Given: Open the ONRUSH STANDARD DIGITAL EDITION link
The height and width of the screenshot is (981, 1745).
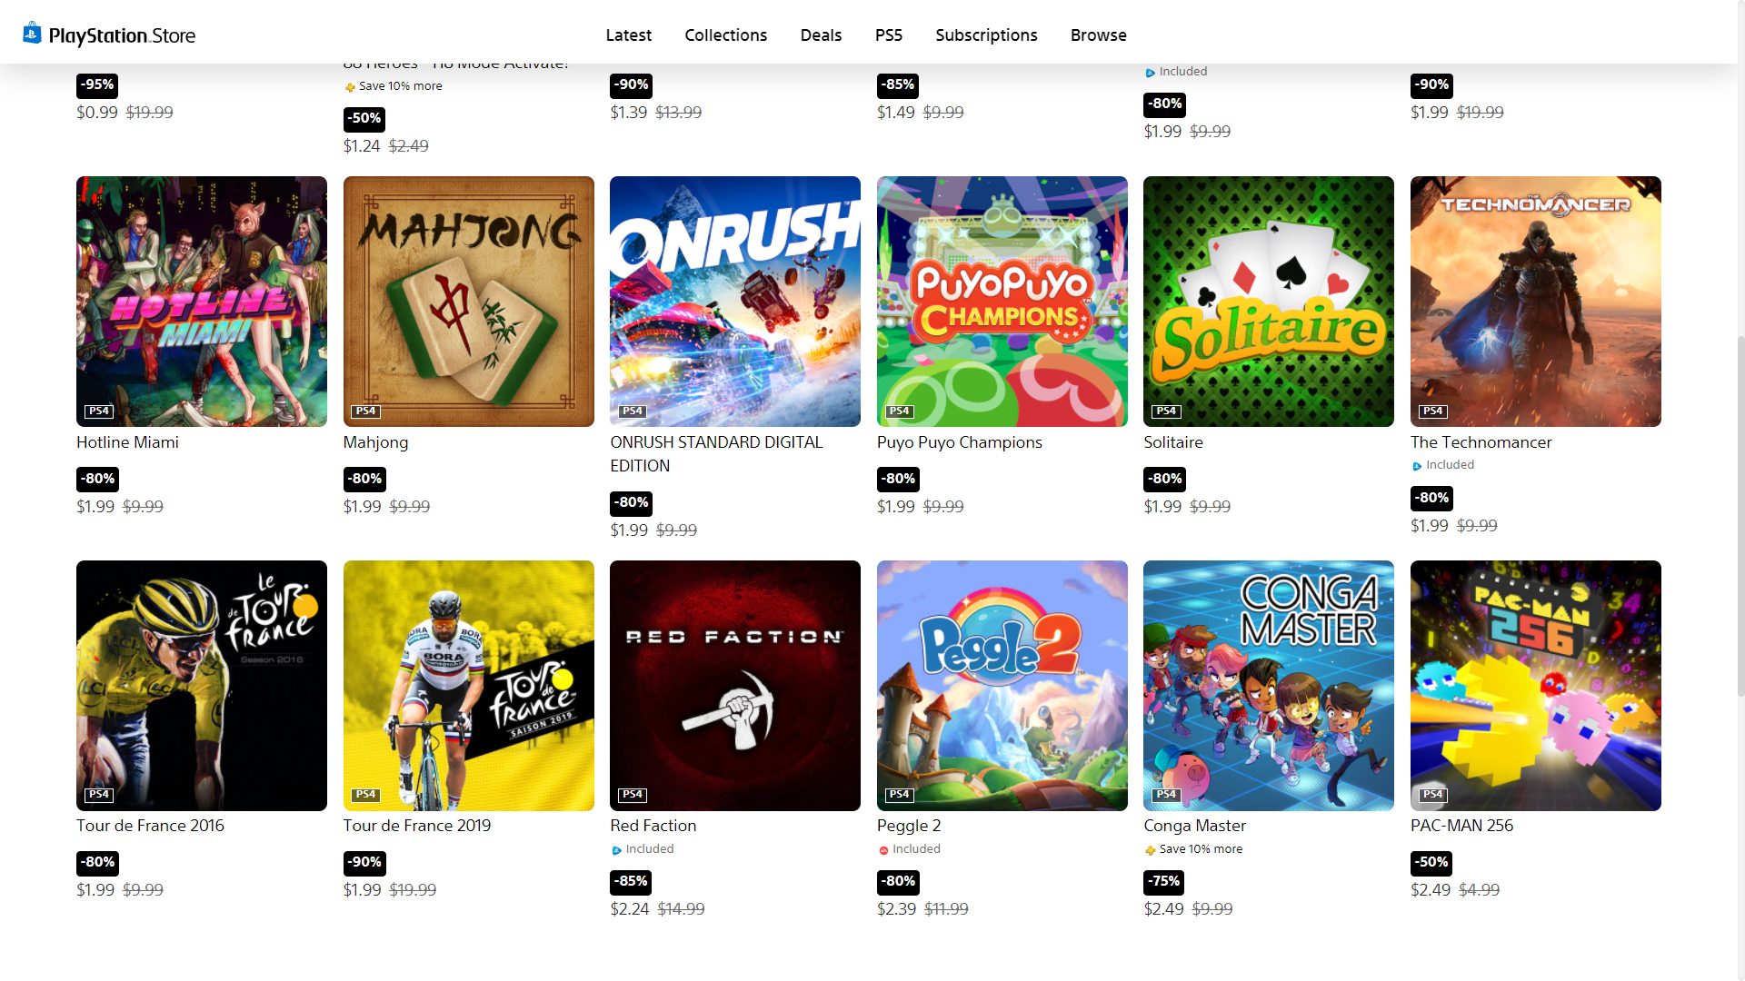Looking at the screenshot, I should click(716, 454).
